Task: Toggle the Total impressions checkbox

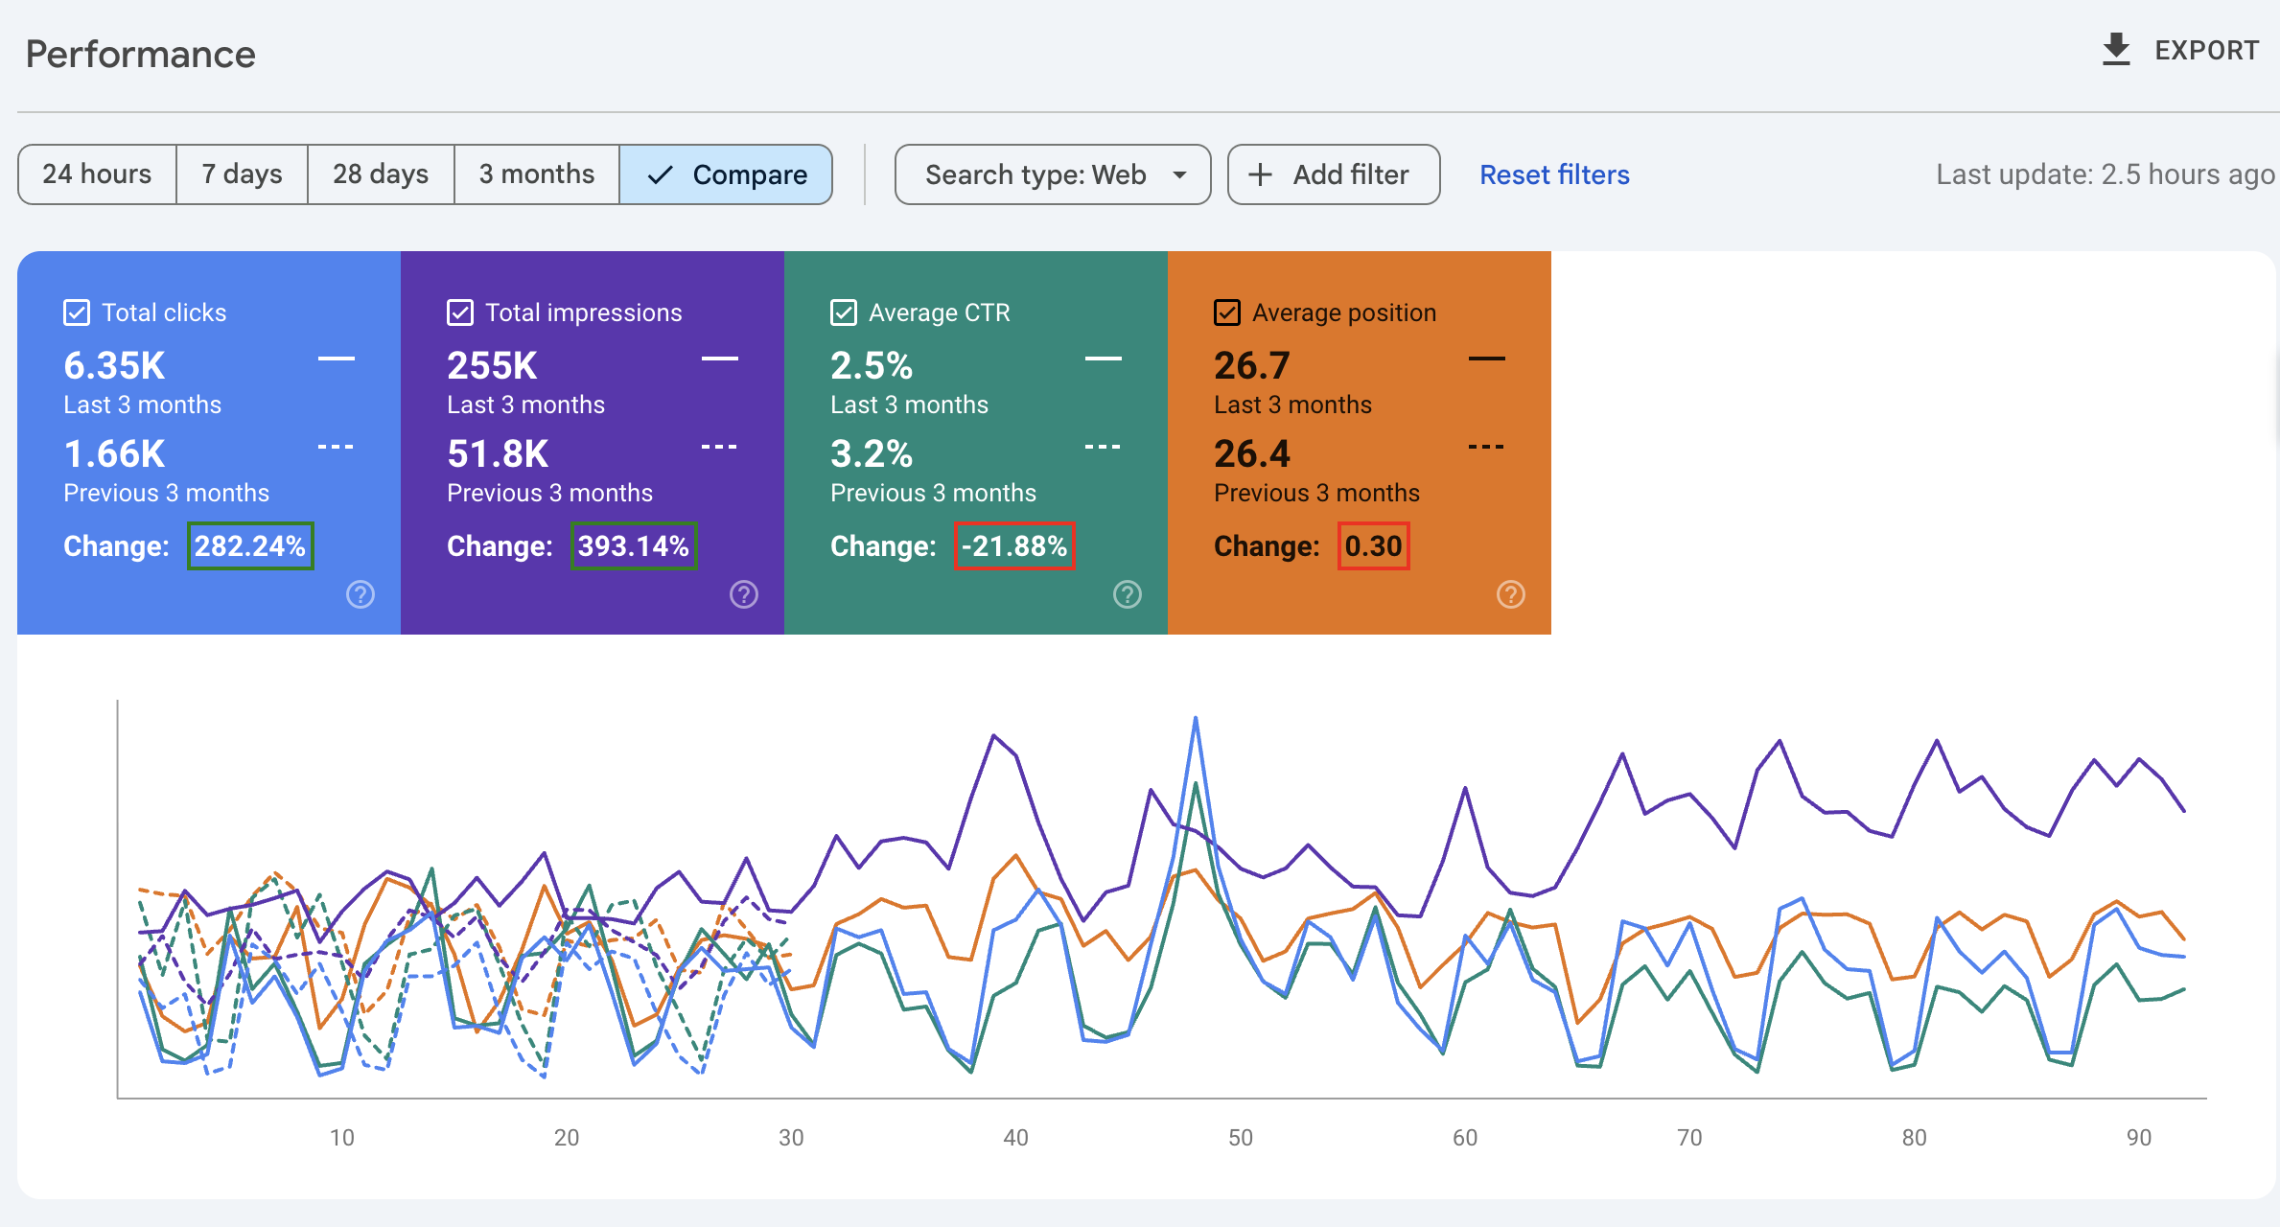Action: click(x=460, y=313)
